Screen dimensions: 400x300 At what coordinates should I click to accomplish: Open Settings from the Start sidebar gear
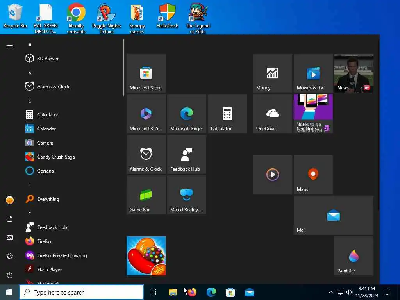pos(10,256)
